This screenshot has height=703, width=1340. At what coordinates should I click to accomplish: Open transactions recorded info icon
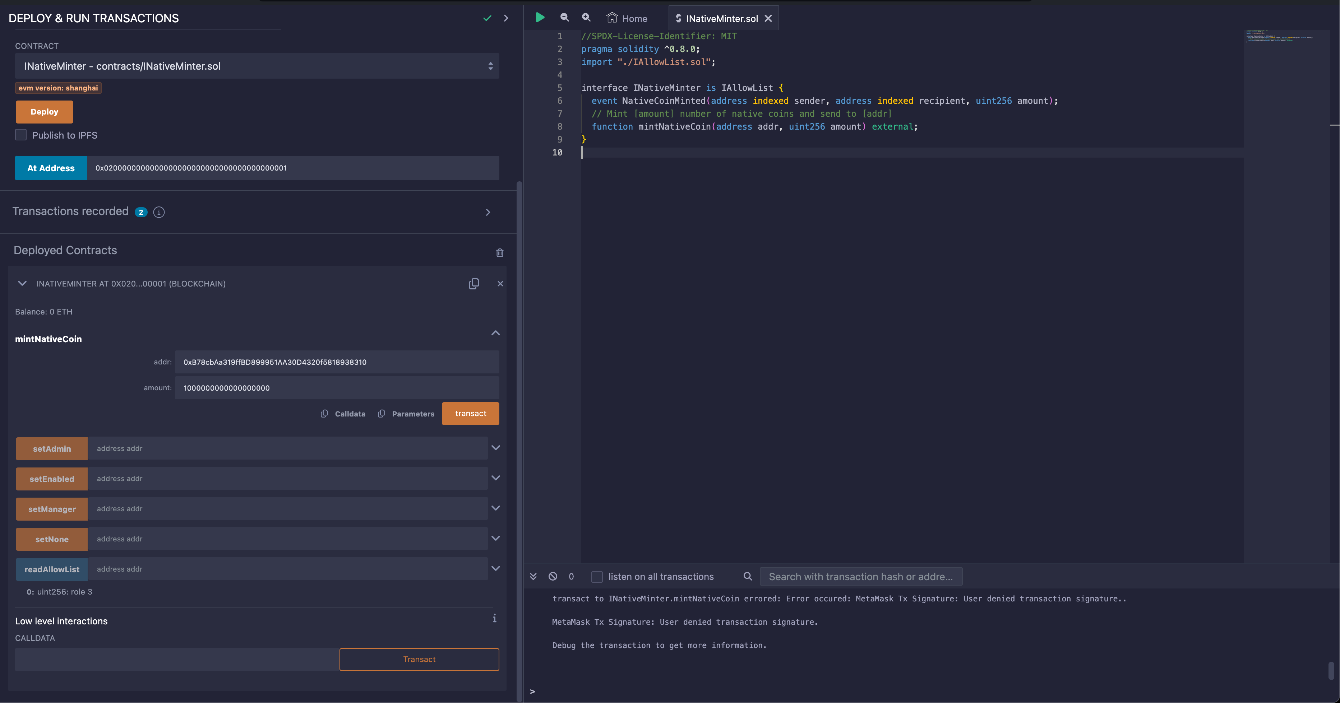coord(159,212)
